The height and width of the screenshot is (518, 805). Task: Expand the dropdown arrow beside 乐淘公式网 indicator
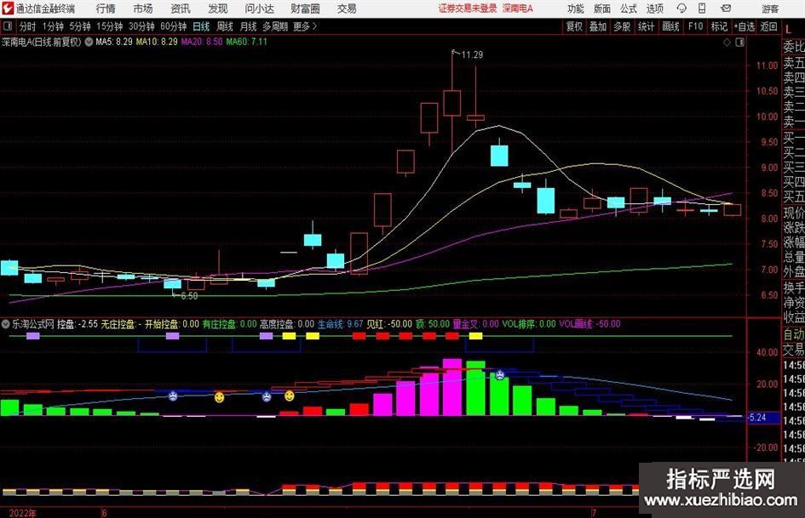pos(6,324)
